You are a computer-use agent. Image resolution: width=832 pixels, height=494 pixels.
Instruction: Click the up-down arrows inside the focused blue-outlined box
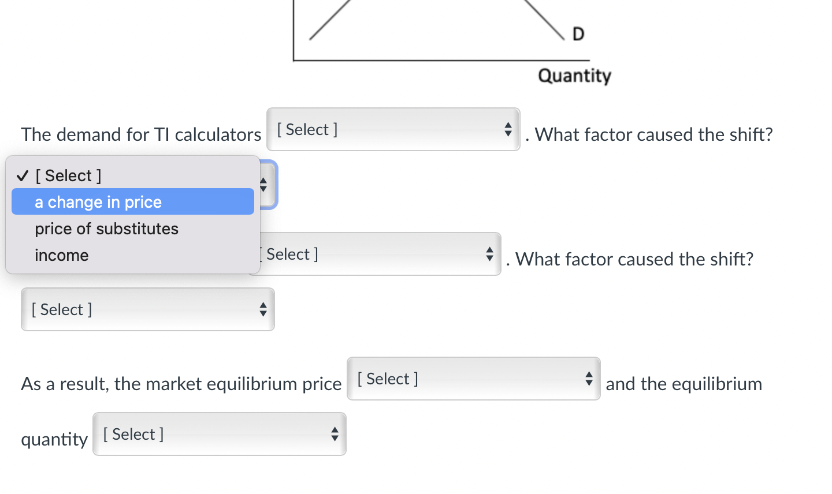tap(263, 185)
